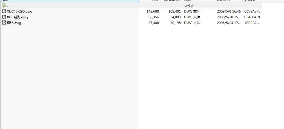The image size is (284, 129).
Task: Click the 2009/5/8 16:46 modified date
Action: coord(229,11)
